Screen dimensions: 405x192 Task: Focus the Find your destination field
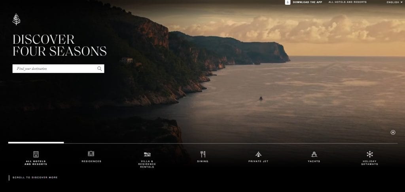point(59,69)
